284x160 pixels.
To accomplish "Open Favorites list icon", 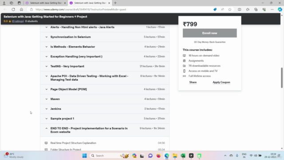I will pyautogui.click(x=248, y=9).
